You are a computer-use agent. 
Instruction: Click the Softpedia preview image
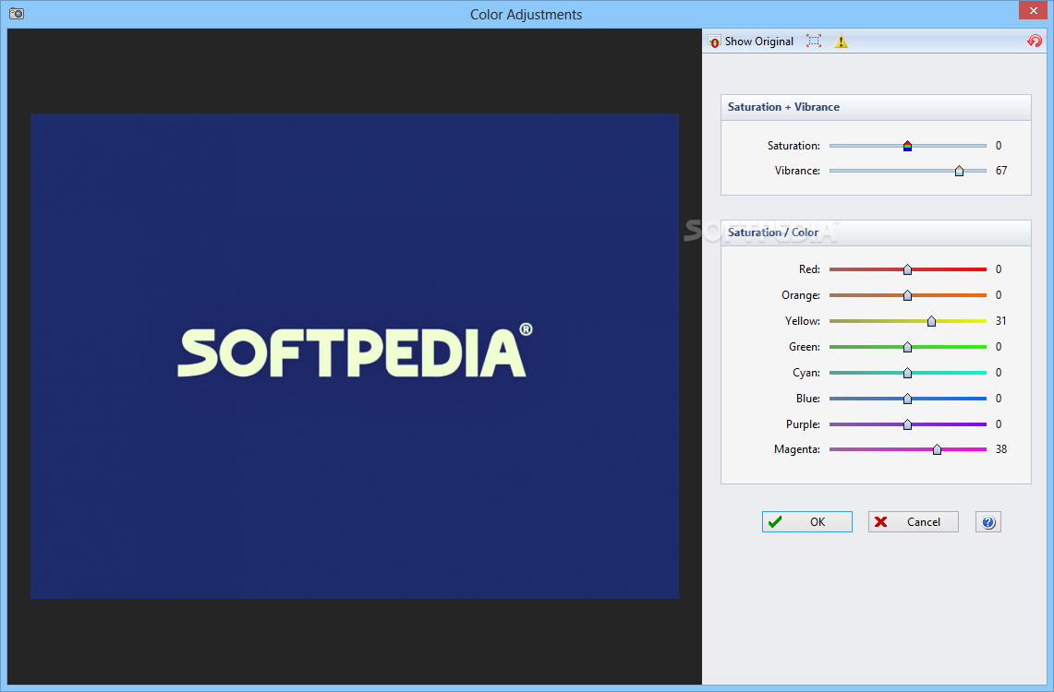tap(354, 356)
